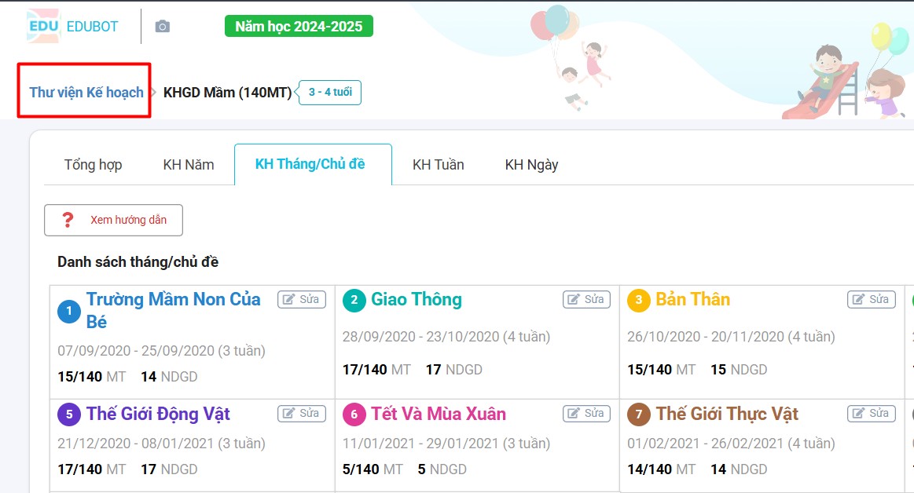This screenshot has height=493, width=914.
Task: Click the Năm học 2024-2025 badge
Action: (299, 27)
